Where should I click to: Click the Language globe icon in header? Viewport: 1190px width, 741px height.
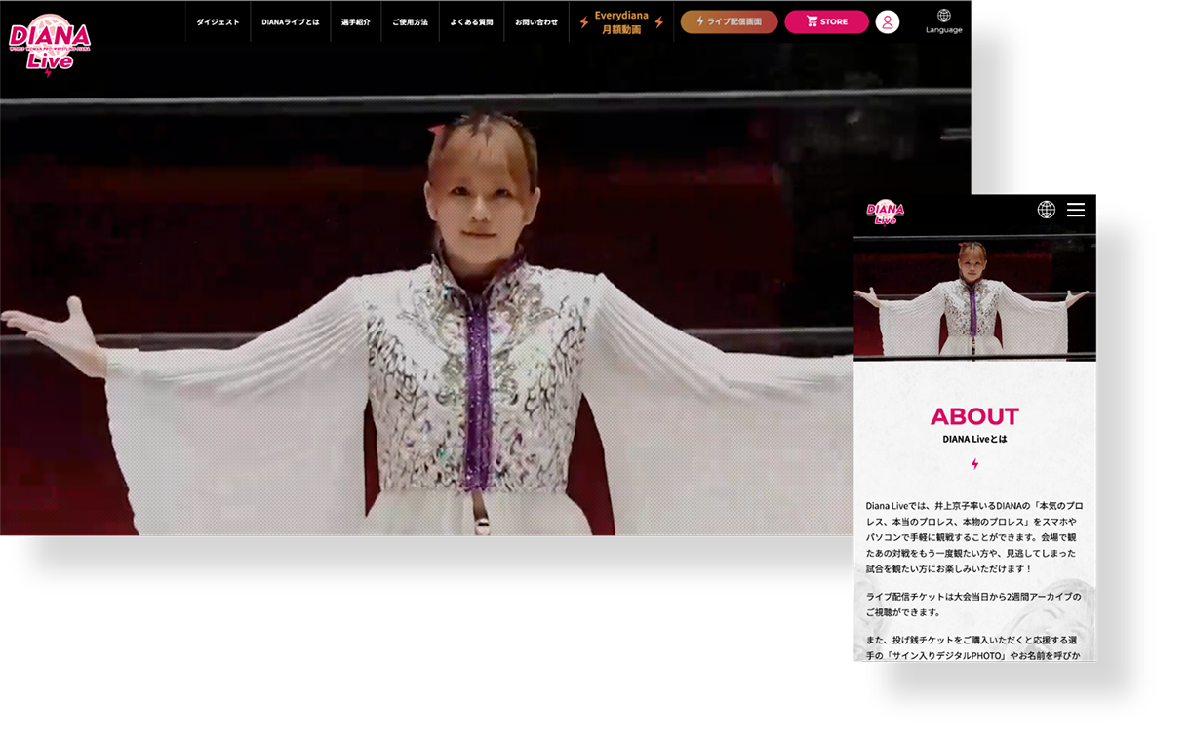pos(943,17)
